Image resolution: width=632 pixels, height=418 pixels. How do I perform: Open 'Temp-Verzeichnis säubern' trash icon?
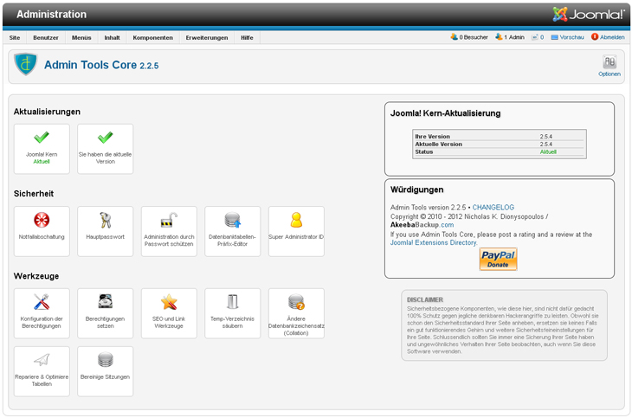[x=233, y=313]
